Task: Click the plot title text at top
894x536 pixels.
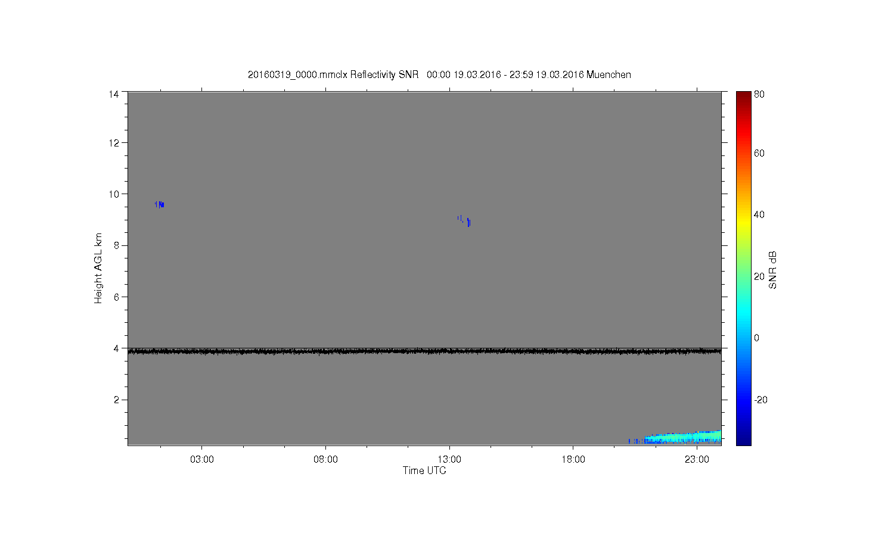Action: 439,75
